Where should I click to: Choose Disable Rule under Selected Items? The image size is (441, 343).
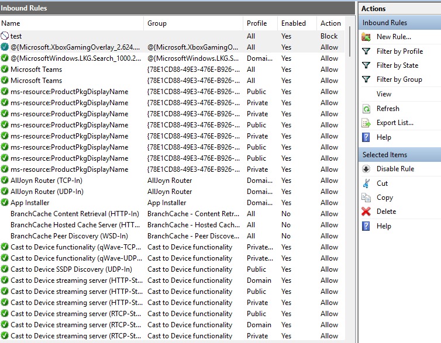coord(395,169)
